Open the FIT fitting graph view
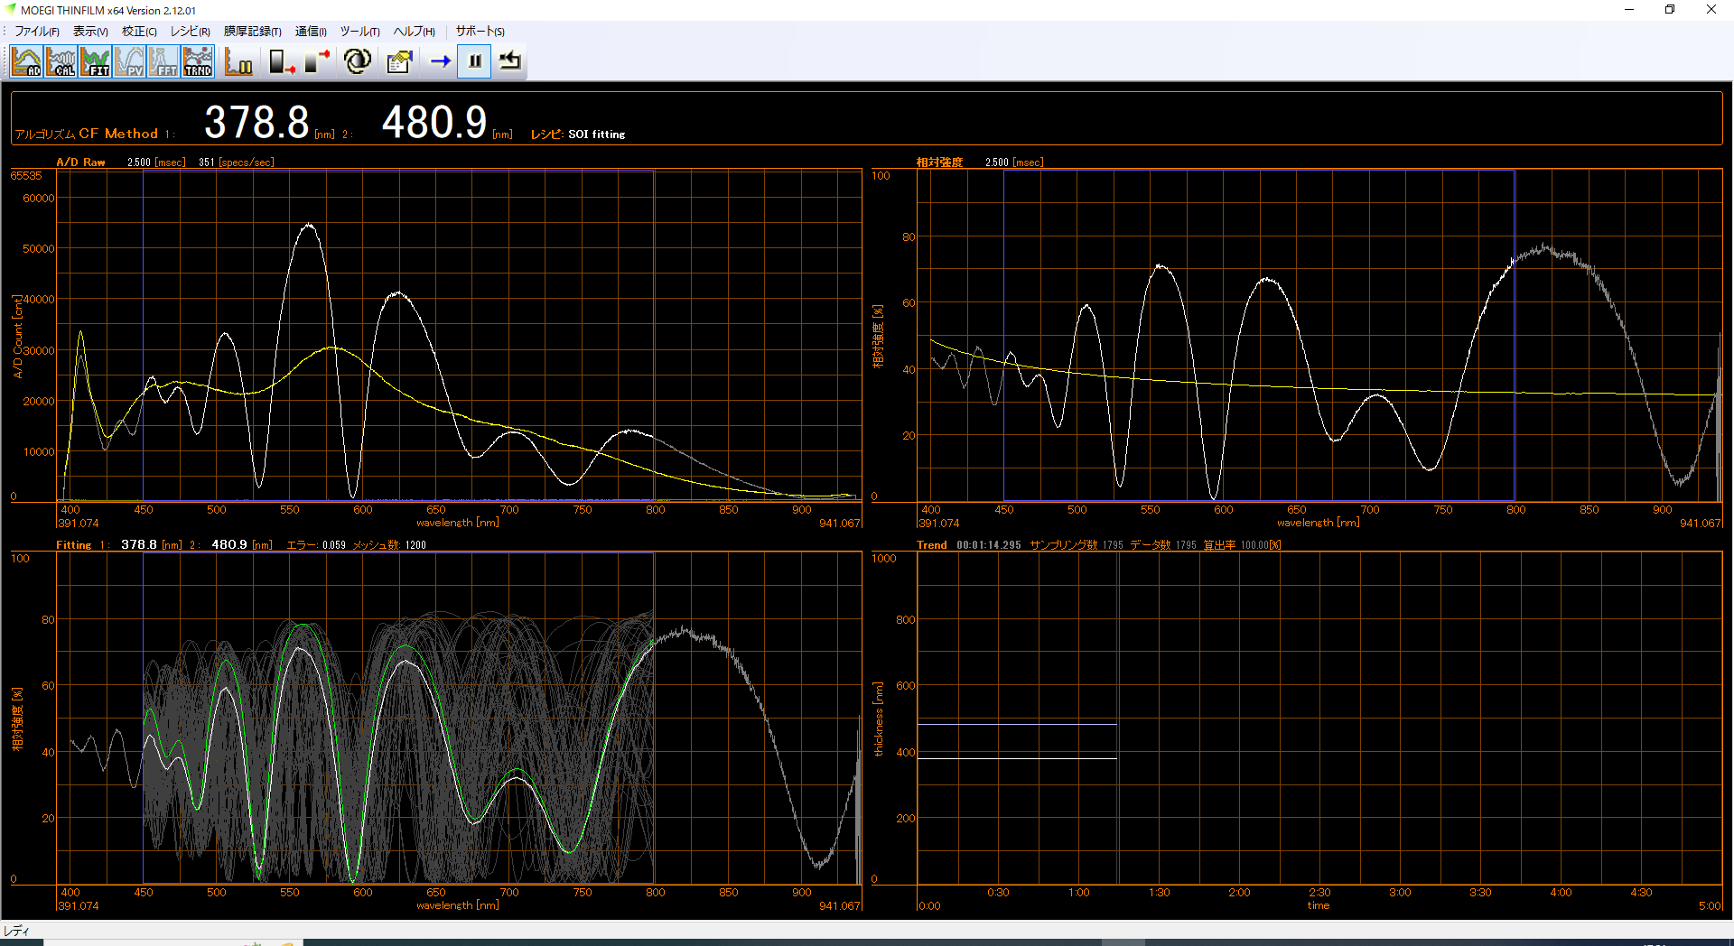 click(x=95, y=61)
